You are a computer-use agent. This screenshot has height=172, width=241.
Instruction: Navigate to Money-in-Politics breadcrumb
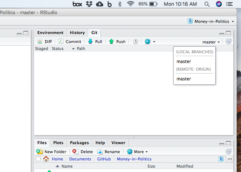[134, 159]
